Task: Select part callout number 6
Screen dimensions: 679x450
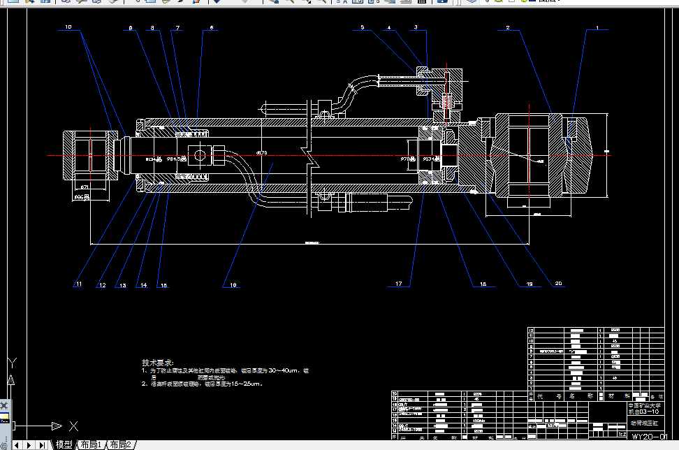Action: [x=212, y=28]
